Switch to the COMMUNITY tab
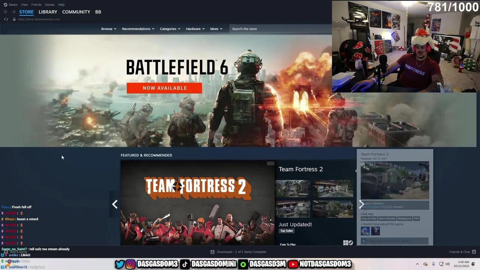 tap(76, 12)
